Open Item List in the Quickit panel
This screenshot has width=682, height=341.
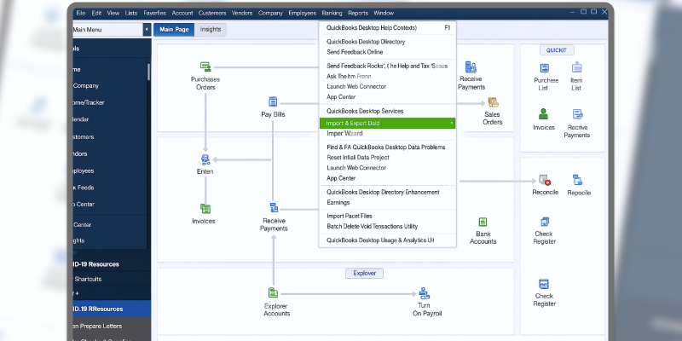click(x=577, y=67)
